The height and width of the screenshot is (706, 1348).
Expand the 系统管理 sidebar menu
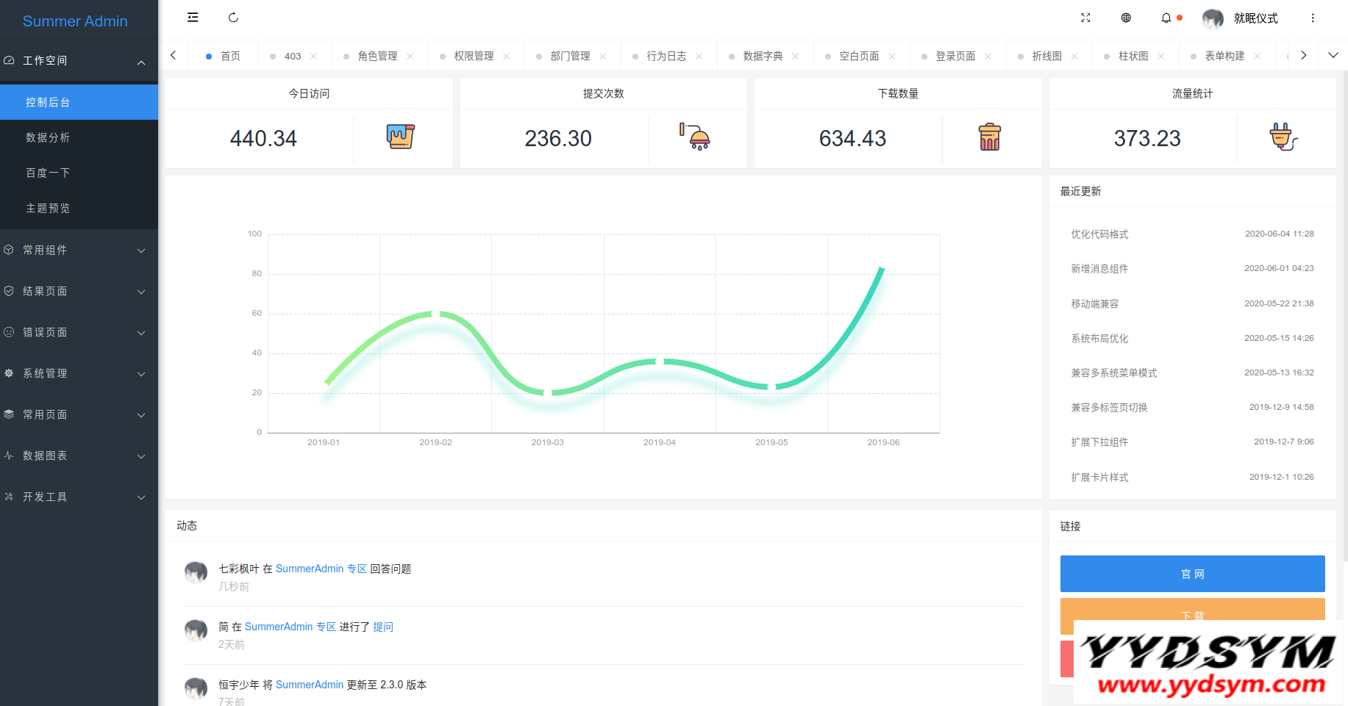(x=79, y=374)
